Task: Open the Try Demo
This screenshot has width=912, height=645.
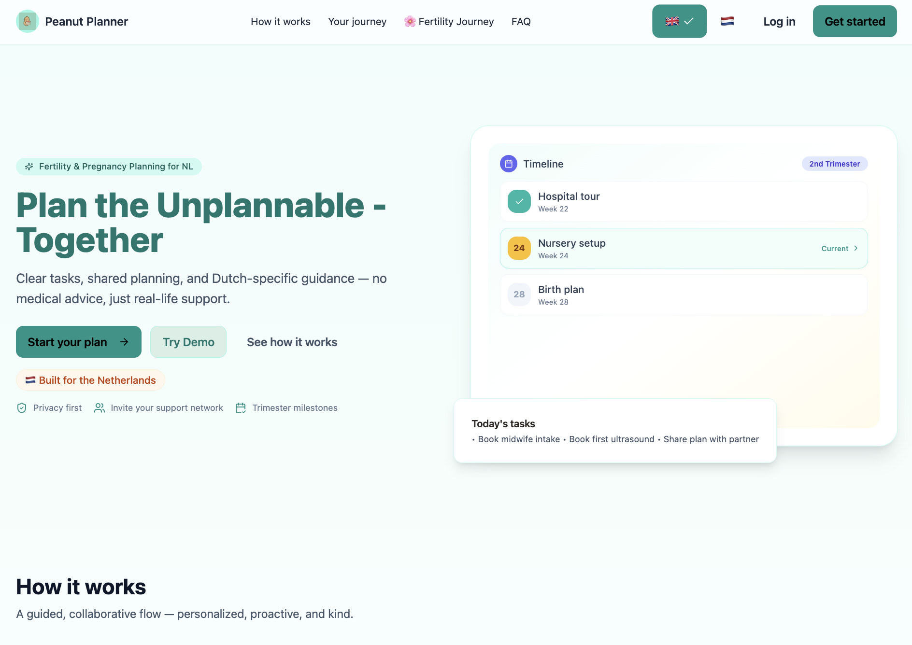Action: [188, 342]
